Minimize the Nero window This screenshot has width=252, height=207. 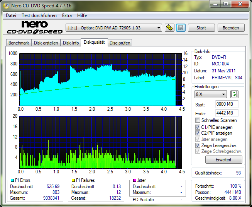pyautogui.click(x=215, y=4)
